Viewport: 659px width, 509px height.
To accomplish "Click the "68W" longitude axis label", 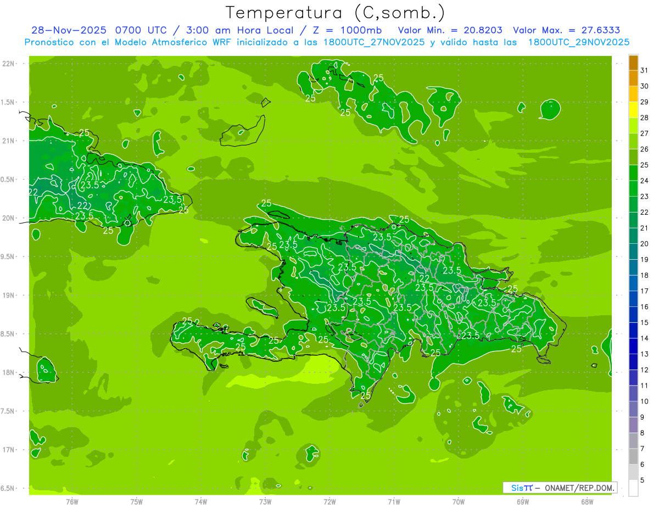I will click(587, 501).
